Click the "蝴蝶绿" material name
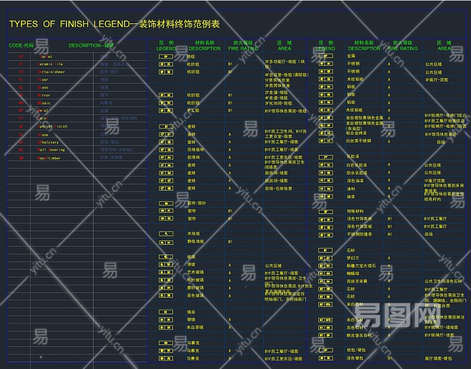This screenshot has width=471, height=369. click(x=353, y=273)
